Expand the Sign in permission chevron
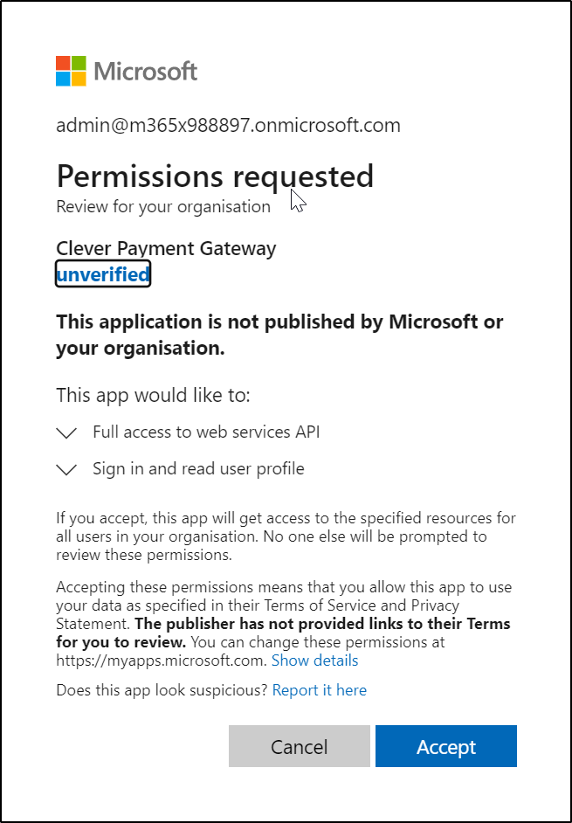The height and width of the screenshot is (823, 572). tap(66, 470)
